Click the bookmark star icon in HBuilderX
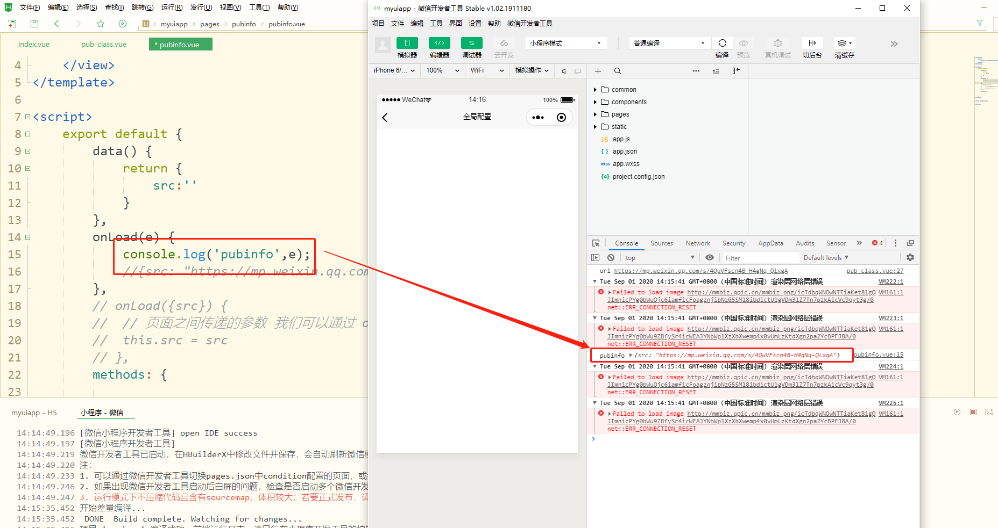 coord(101,24)
